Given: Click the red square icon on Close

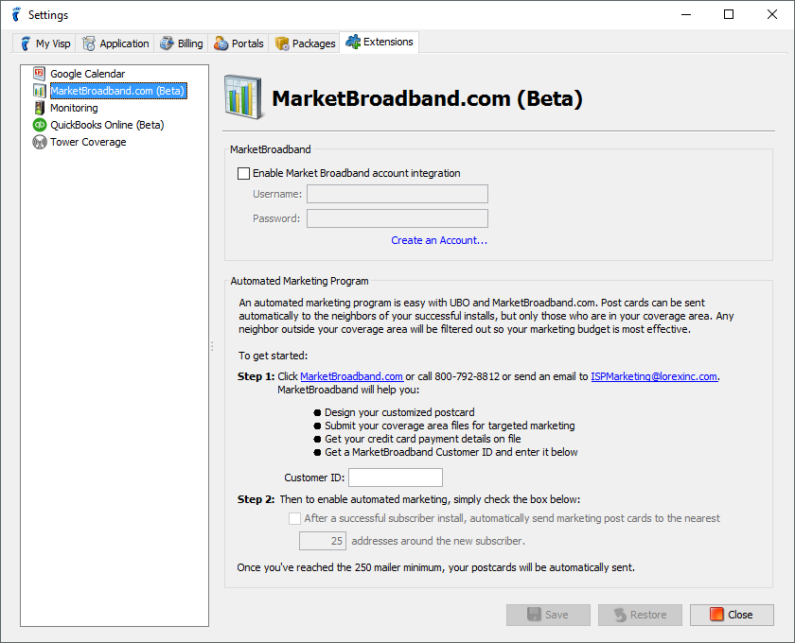Looking at the screenshot, I should [716, 614].
